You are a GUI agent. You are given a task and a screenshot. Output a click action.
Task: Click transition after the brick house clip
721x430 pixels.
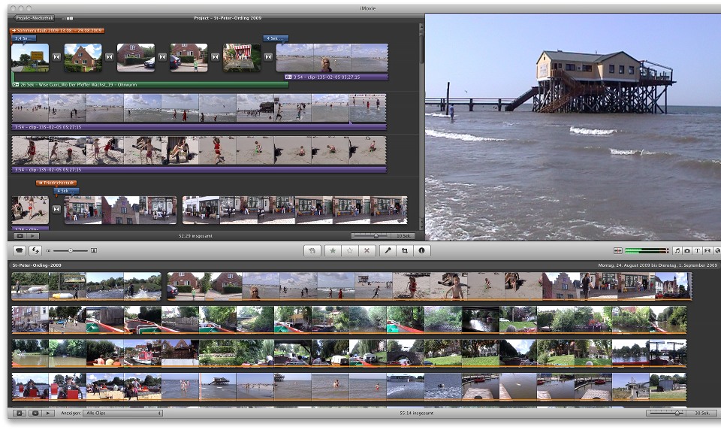coord(110,57)
